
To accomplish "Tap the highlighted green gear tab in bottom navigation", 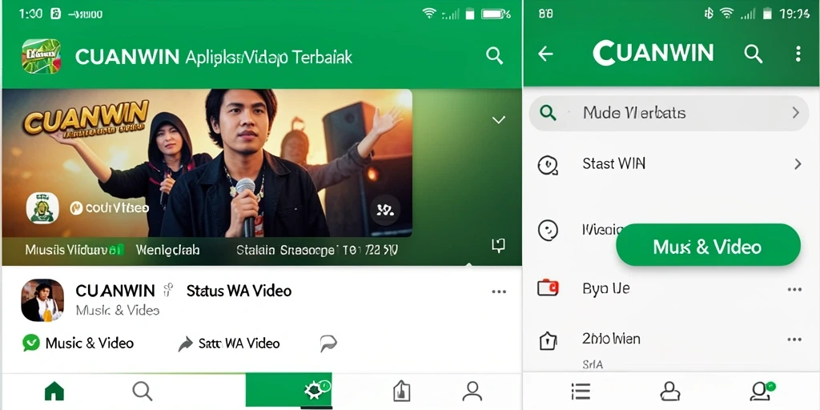I will pyautogui.click(x=288, y=390).
